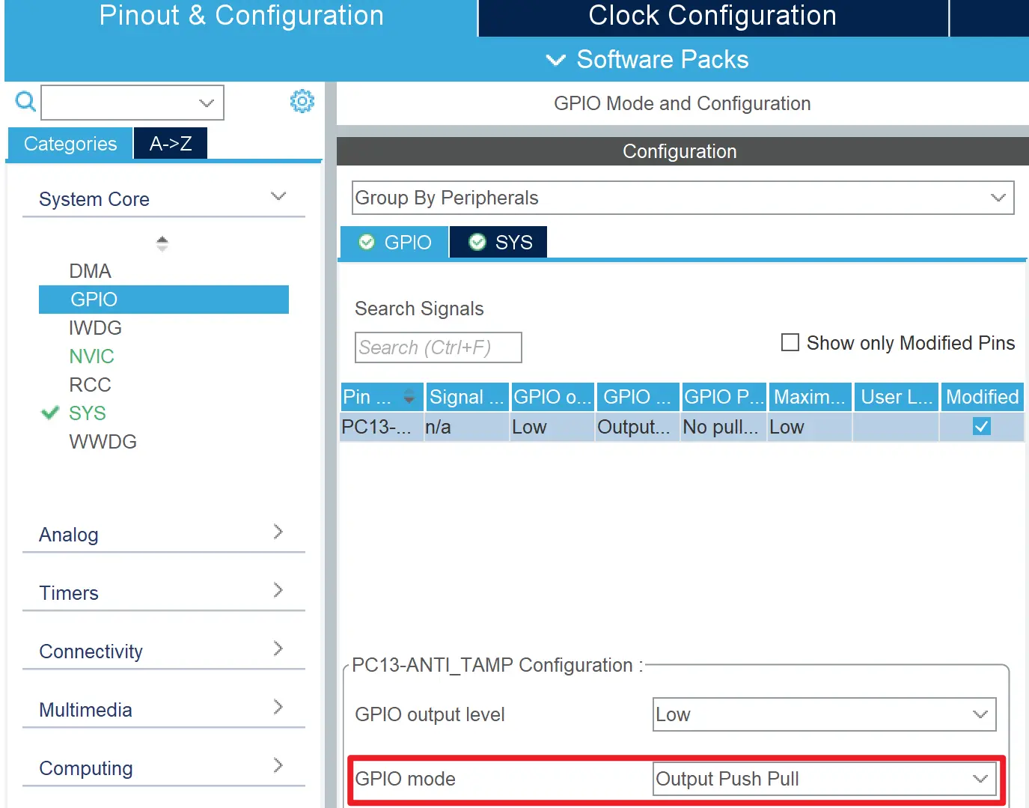Click the Search Signals input field
This screenshot has width=1029, height=808.
(438, 347)
